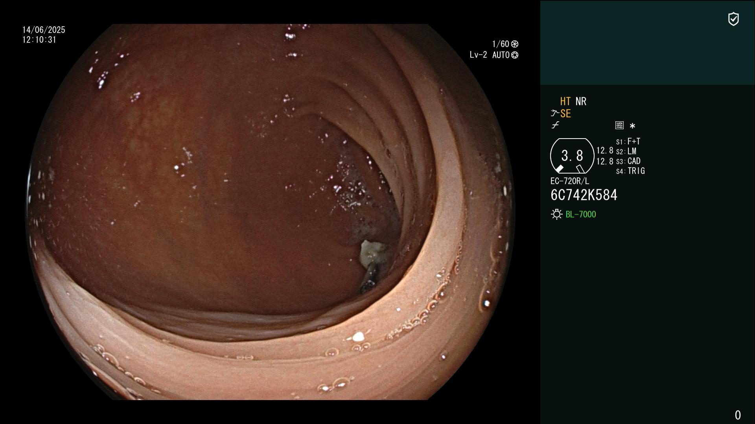
Task: Click the scope diameter 3.8 diagram
Action: tap(572, 156)
